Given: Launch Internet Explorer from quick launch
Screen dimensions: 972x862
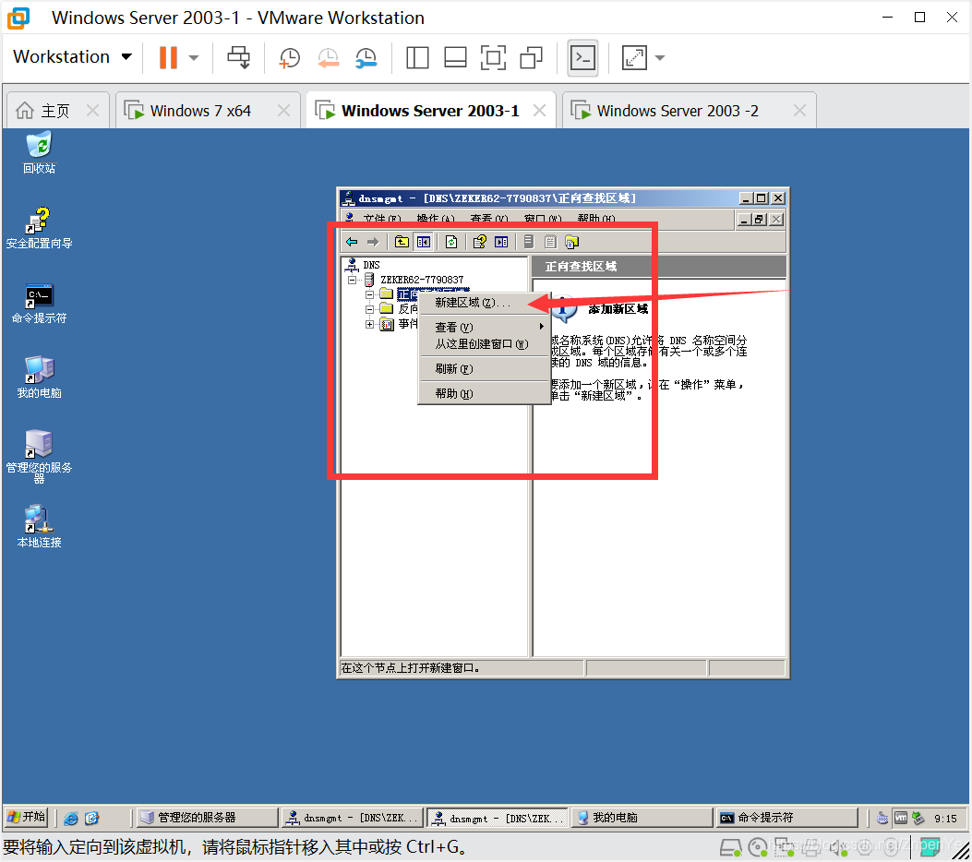Looking at the screenshot, I should coord(71,818).
